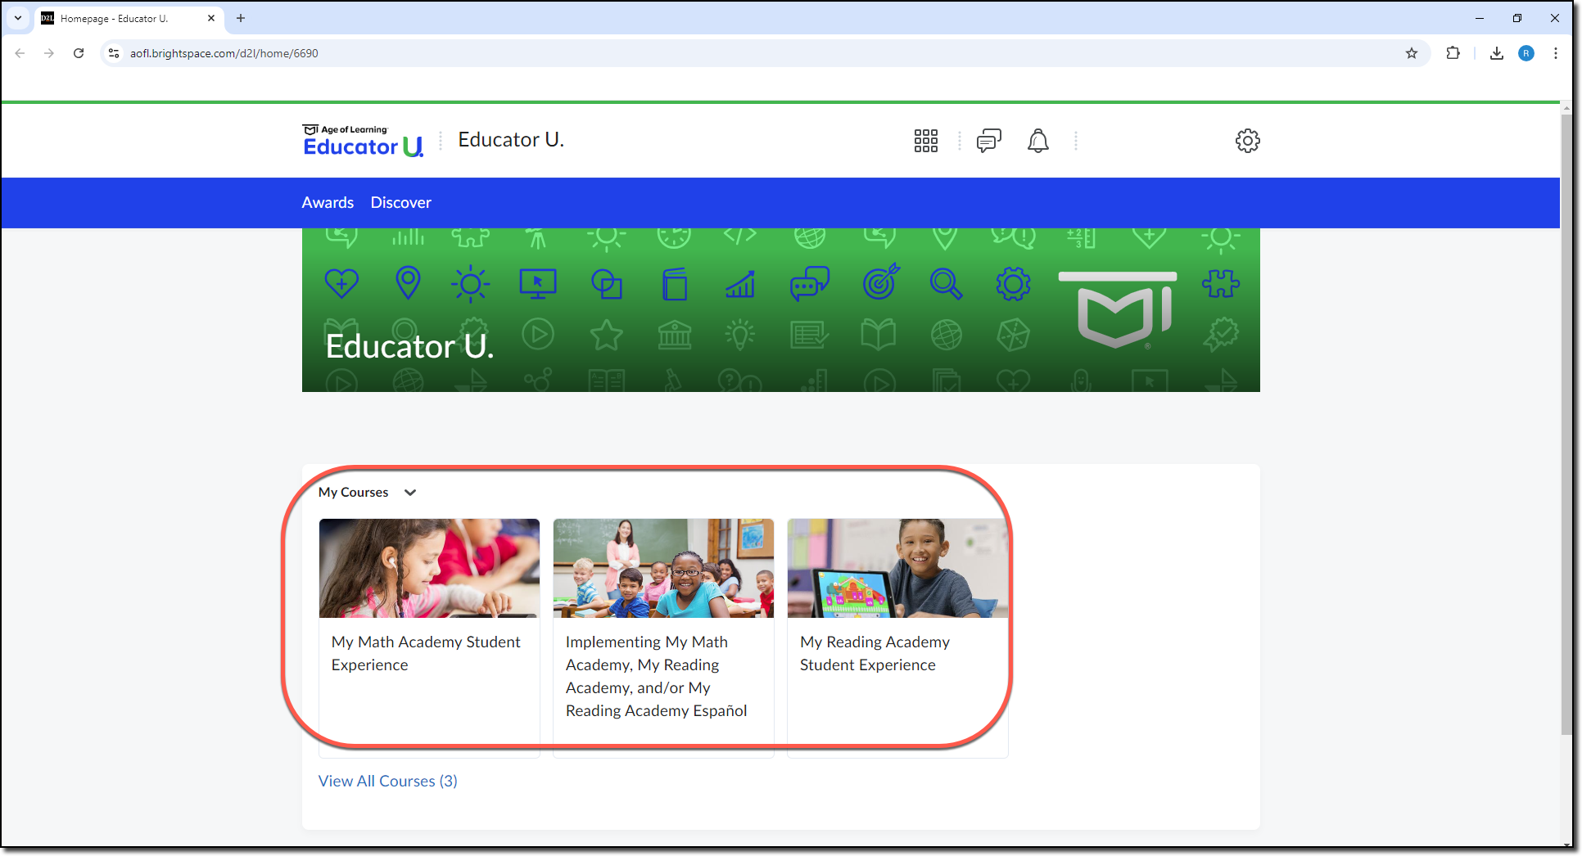1582x856 pixels.
Task: Open the admin settings gear icon
Action: click(x=1247, y=141)
